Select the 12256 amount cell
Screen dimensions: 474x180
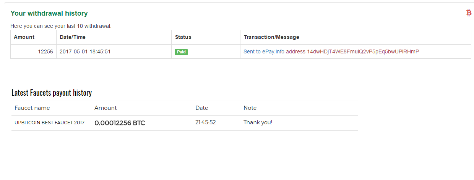pos(45,51)
